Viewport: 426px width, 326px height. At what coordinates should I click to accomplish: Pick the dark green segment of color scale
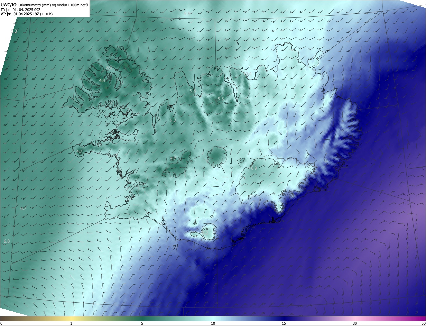point(143,318)
